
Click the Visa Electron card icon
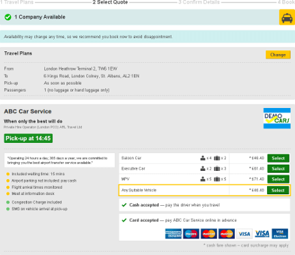click(280, 234)
